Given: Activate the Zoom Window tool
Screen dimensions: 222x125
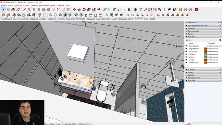Looking at the screenshot, I should [x=150, y=10].
